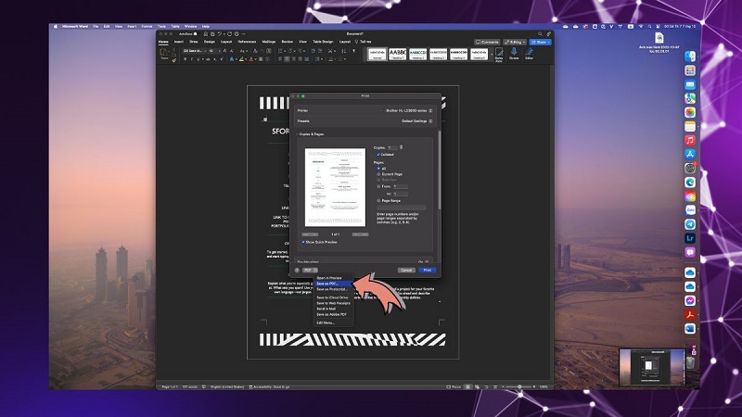This screenshot has height=417, width=742.
Task: Select the Page Range radio button
Action: [x=378, y=200]
